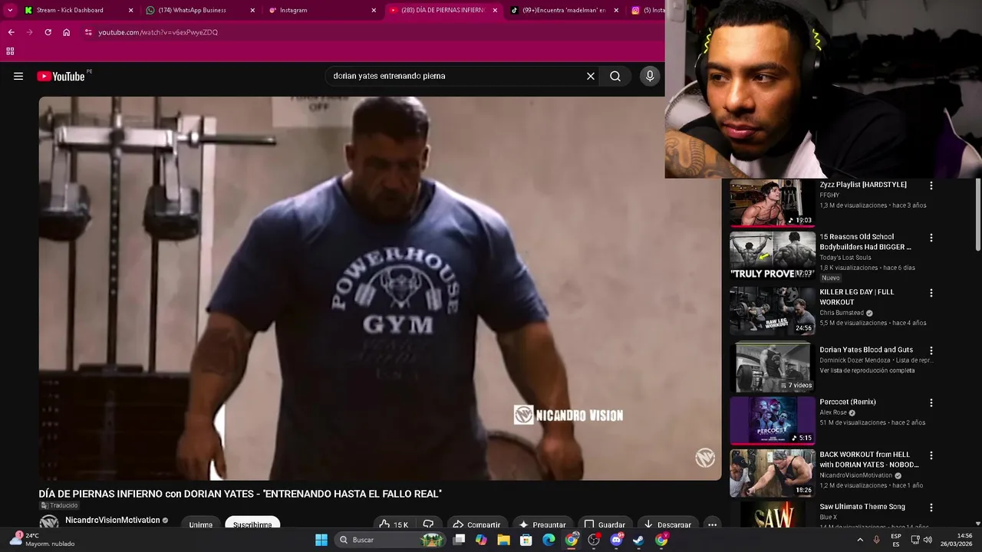Open options menu for Percocet (Remix)
Screen dimensions: 982x552
pyautogui.click(x=931, y=402)
